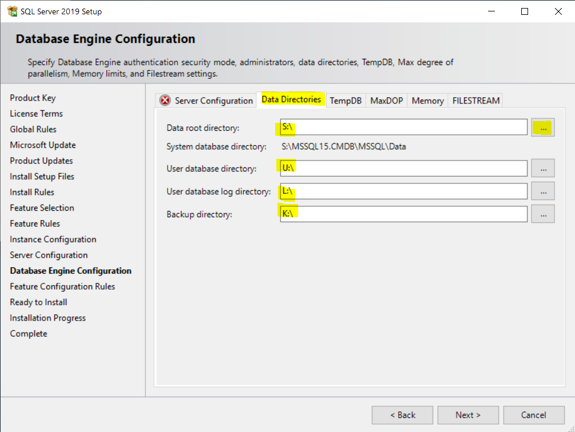Click Feature Rules in the steps list
This screenshot has height=432, width=575.
pos(35,223)
